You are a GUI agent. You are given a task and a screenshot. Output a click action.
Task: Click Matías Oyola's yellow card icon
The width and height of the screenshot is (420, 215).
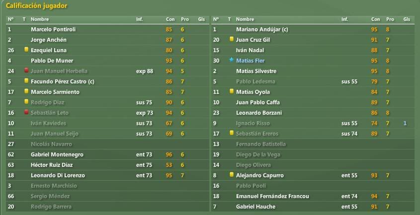pos(232,91)
